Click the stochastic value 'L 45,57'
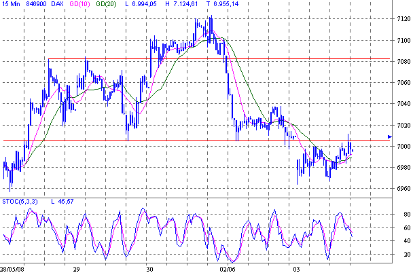413x275 pixels. click(62, 202)
